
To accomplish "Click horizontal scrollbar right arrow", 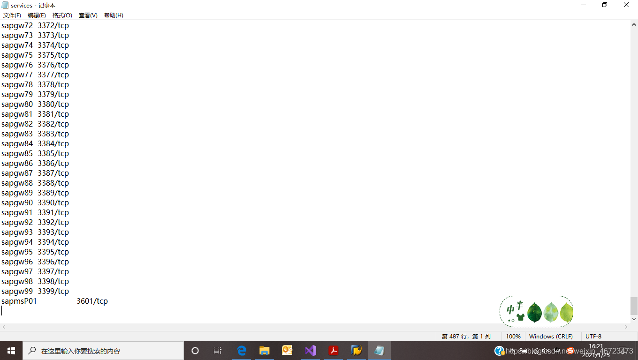I will tap(626, 327).
